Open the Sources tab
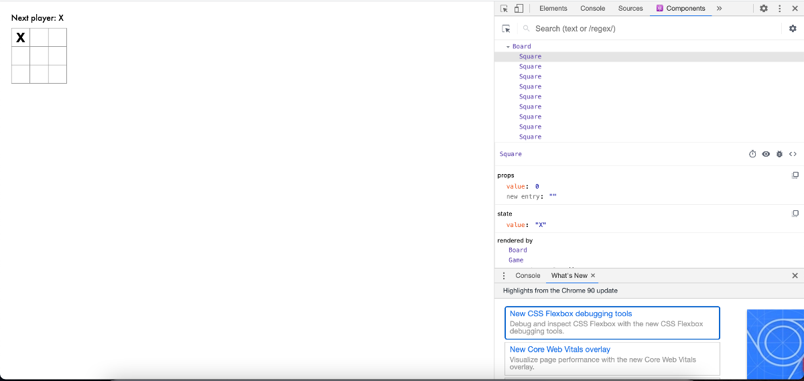 (630, 9)
